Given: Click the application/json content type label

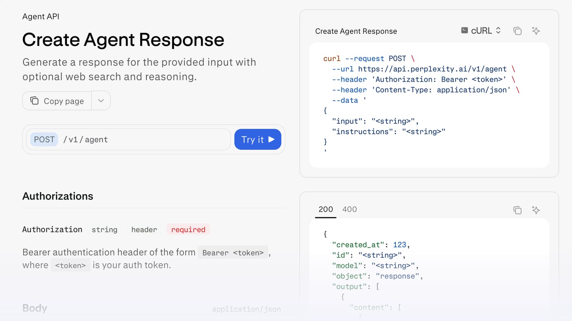Looking at the screenshot, I should pos(246,309).
